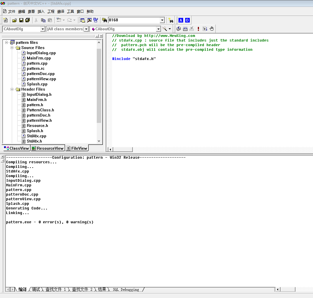313x298 pixels.
Task: Switch to the ResourceView tab
Action: [48, 148]
